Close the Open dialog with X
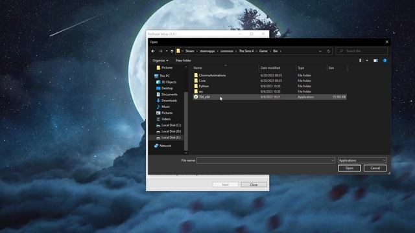The image size is (415, 233). click(387, 42)
